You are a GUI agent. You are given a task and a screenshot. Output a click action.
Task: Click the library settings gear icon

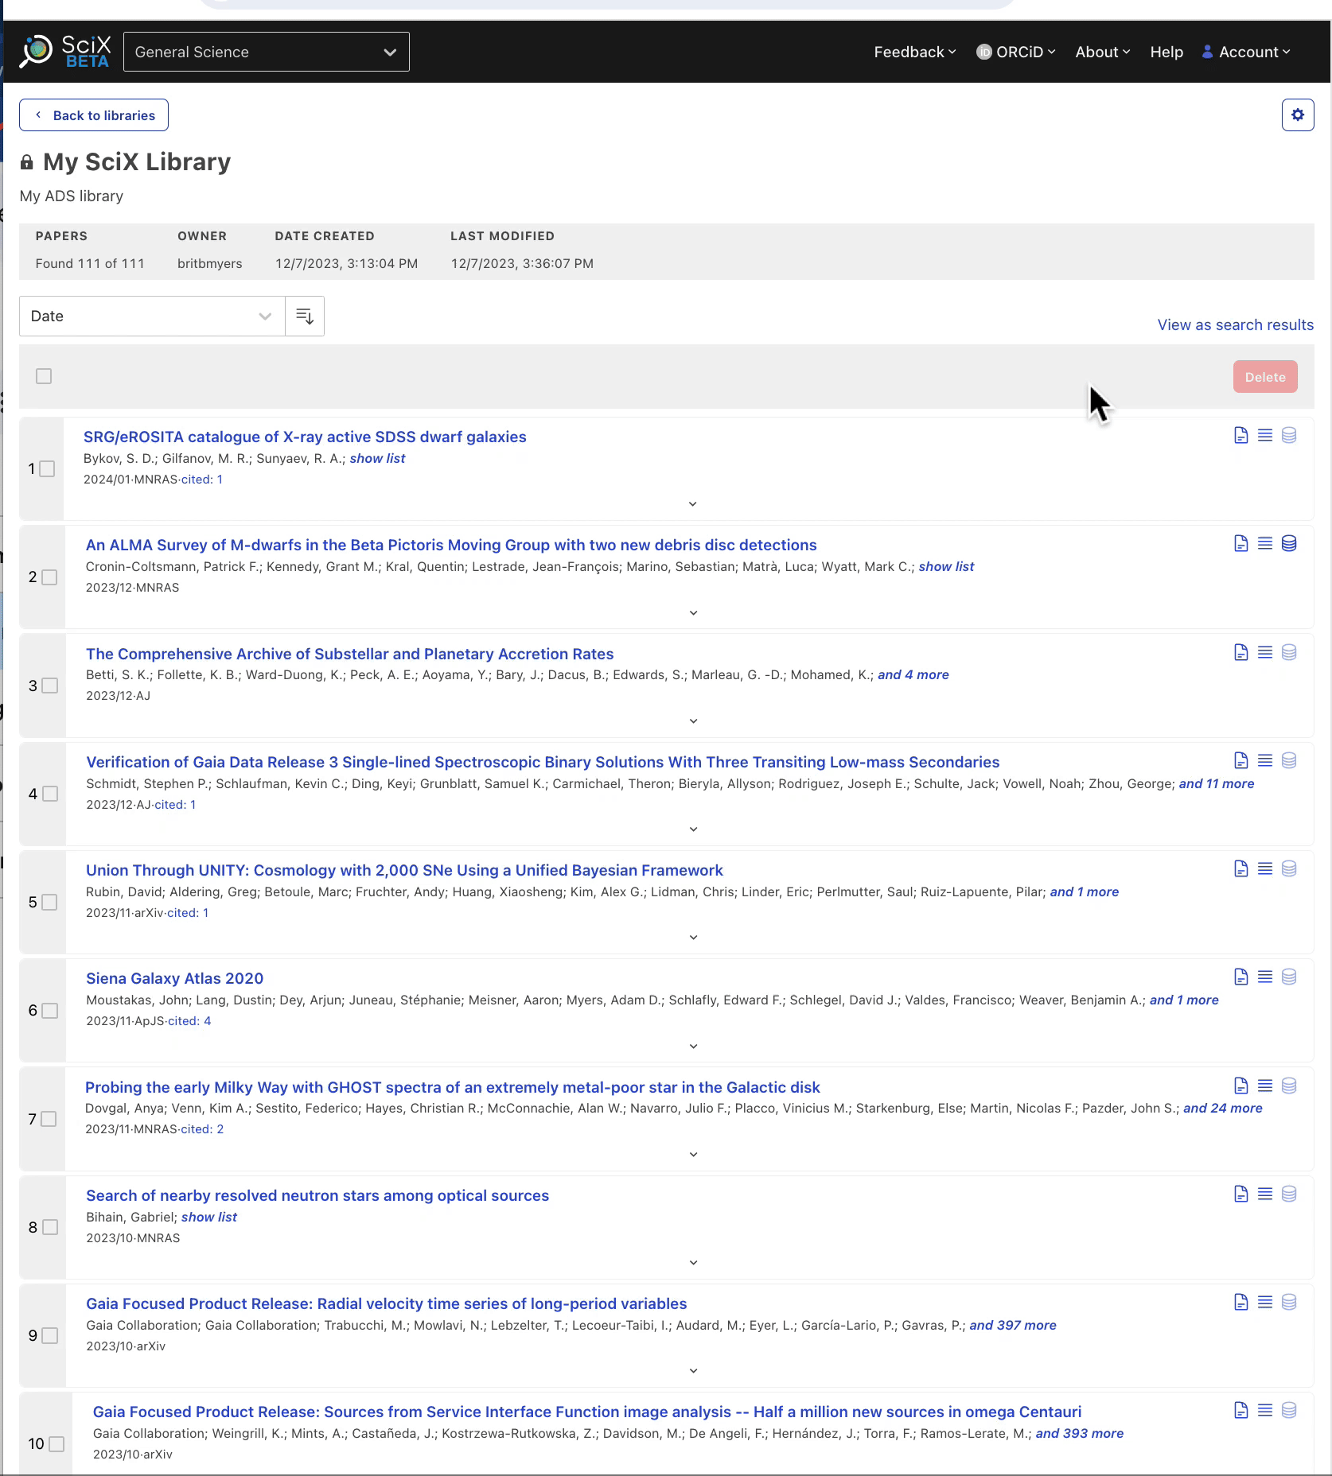pyautogui.click(x=1297, y=115)
